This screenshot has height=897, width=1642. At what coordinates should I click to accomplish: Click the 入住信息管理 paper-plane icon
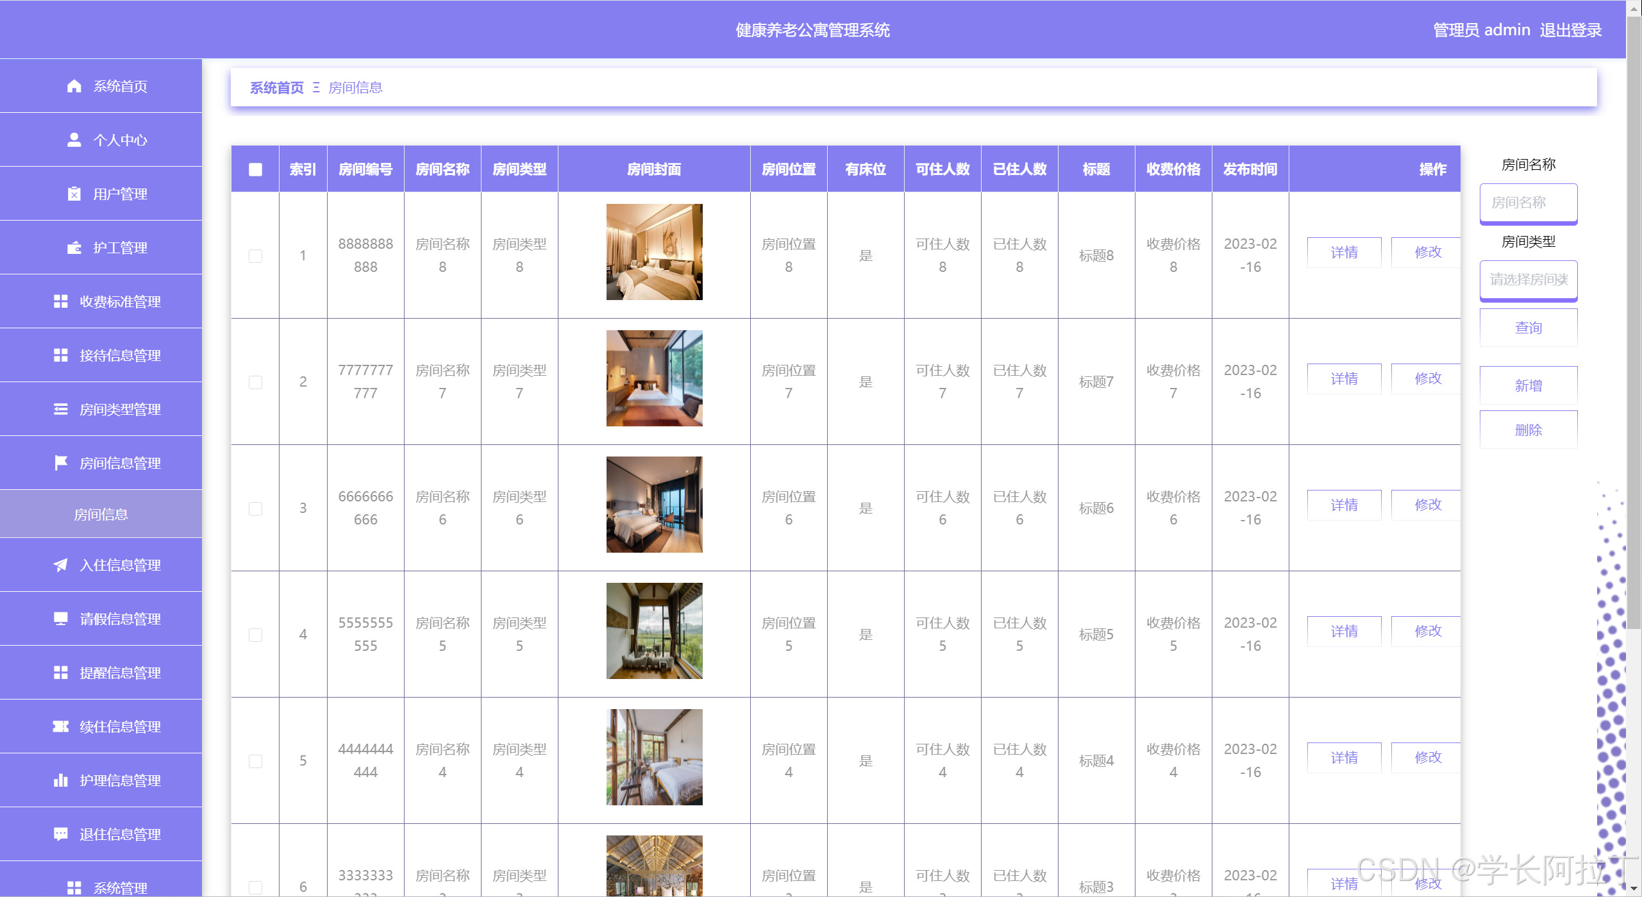click(x=61, y=565)
